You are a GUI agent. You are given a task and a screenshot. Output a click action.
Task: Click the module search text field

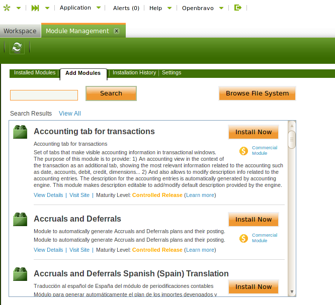pos(44,95)
